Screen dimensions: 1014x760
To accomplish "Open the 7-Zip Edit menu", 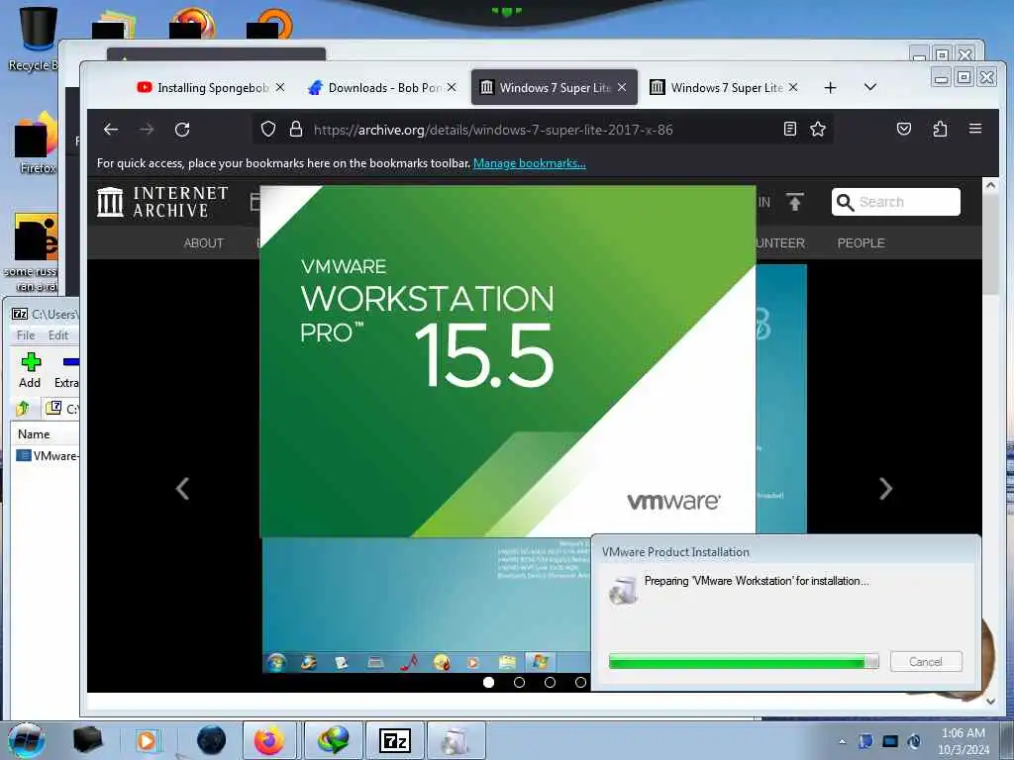I will click(58, 335).
